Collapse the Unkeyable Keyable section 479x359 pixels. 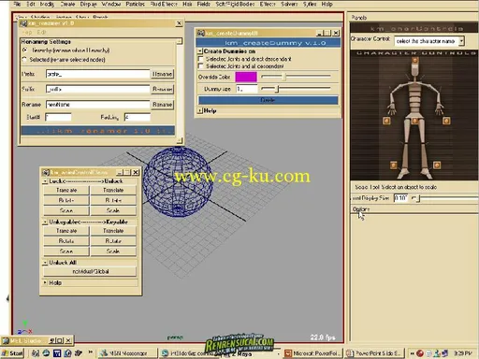coord(45,222)
